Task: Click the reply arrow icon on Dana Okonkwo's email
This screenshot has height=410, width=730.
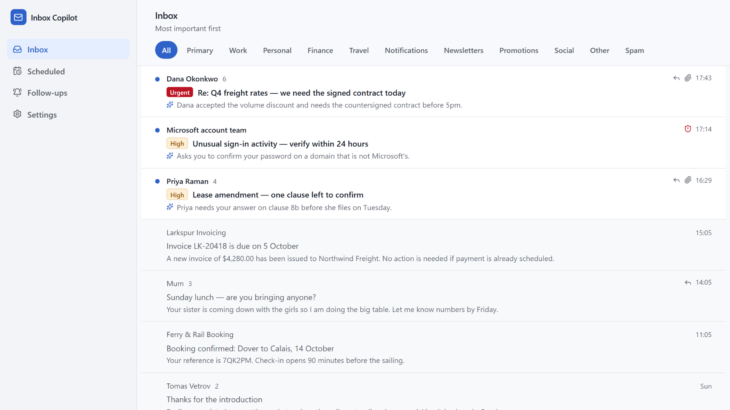Action: point(676,78)
